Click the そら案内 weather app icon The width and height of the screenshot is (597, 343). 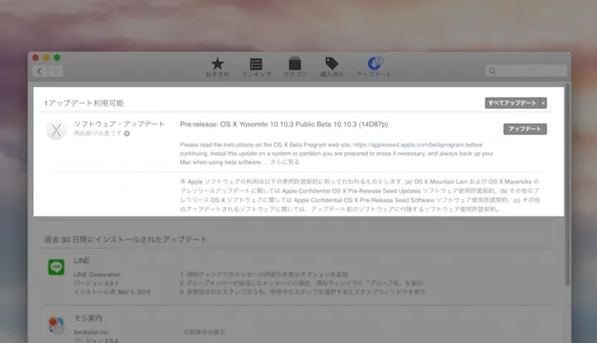click(x=56, y=325)
